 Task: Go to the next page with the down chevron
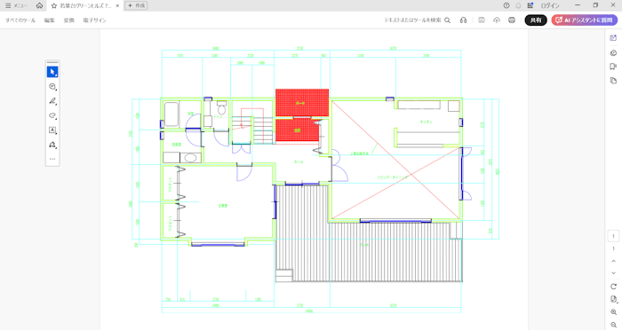[x=613, y=273]
